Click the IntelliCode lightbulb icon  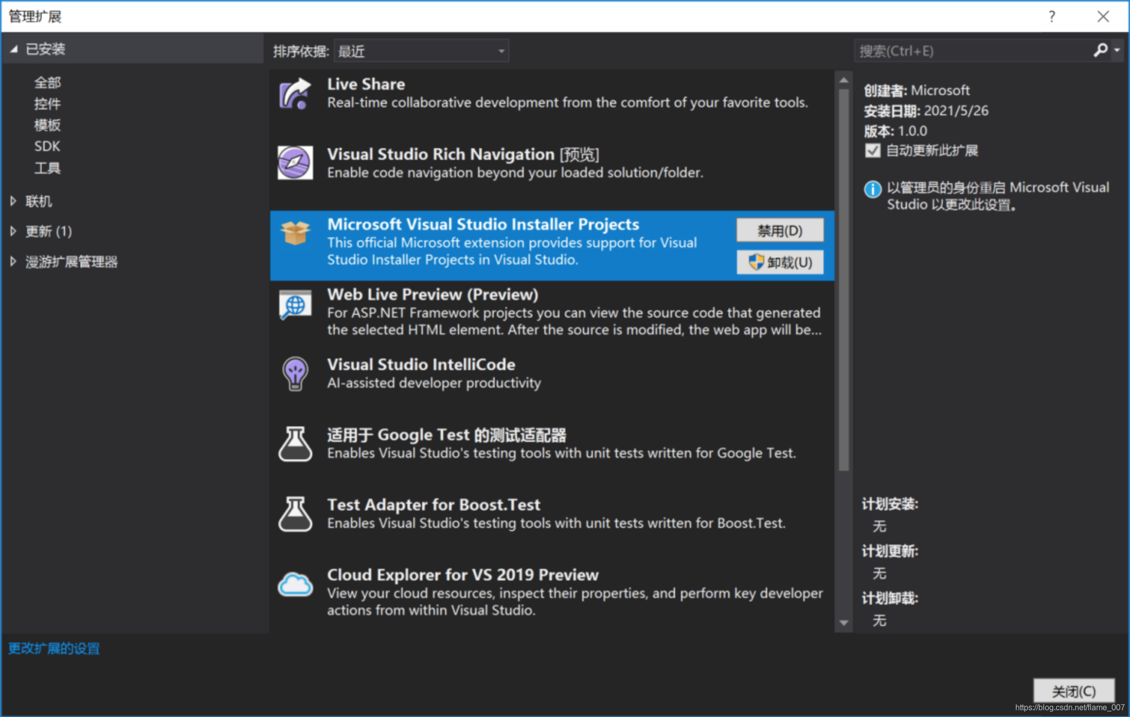pos(295,373)
